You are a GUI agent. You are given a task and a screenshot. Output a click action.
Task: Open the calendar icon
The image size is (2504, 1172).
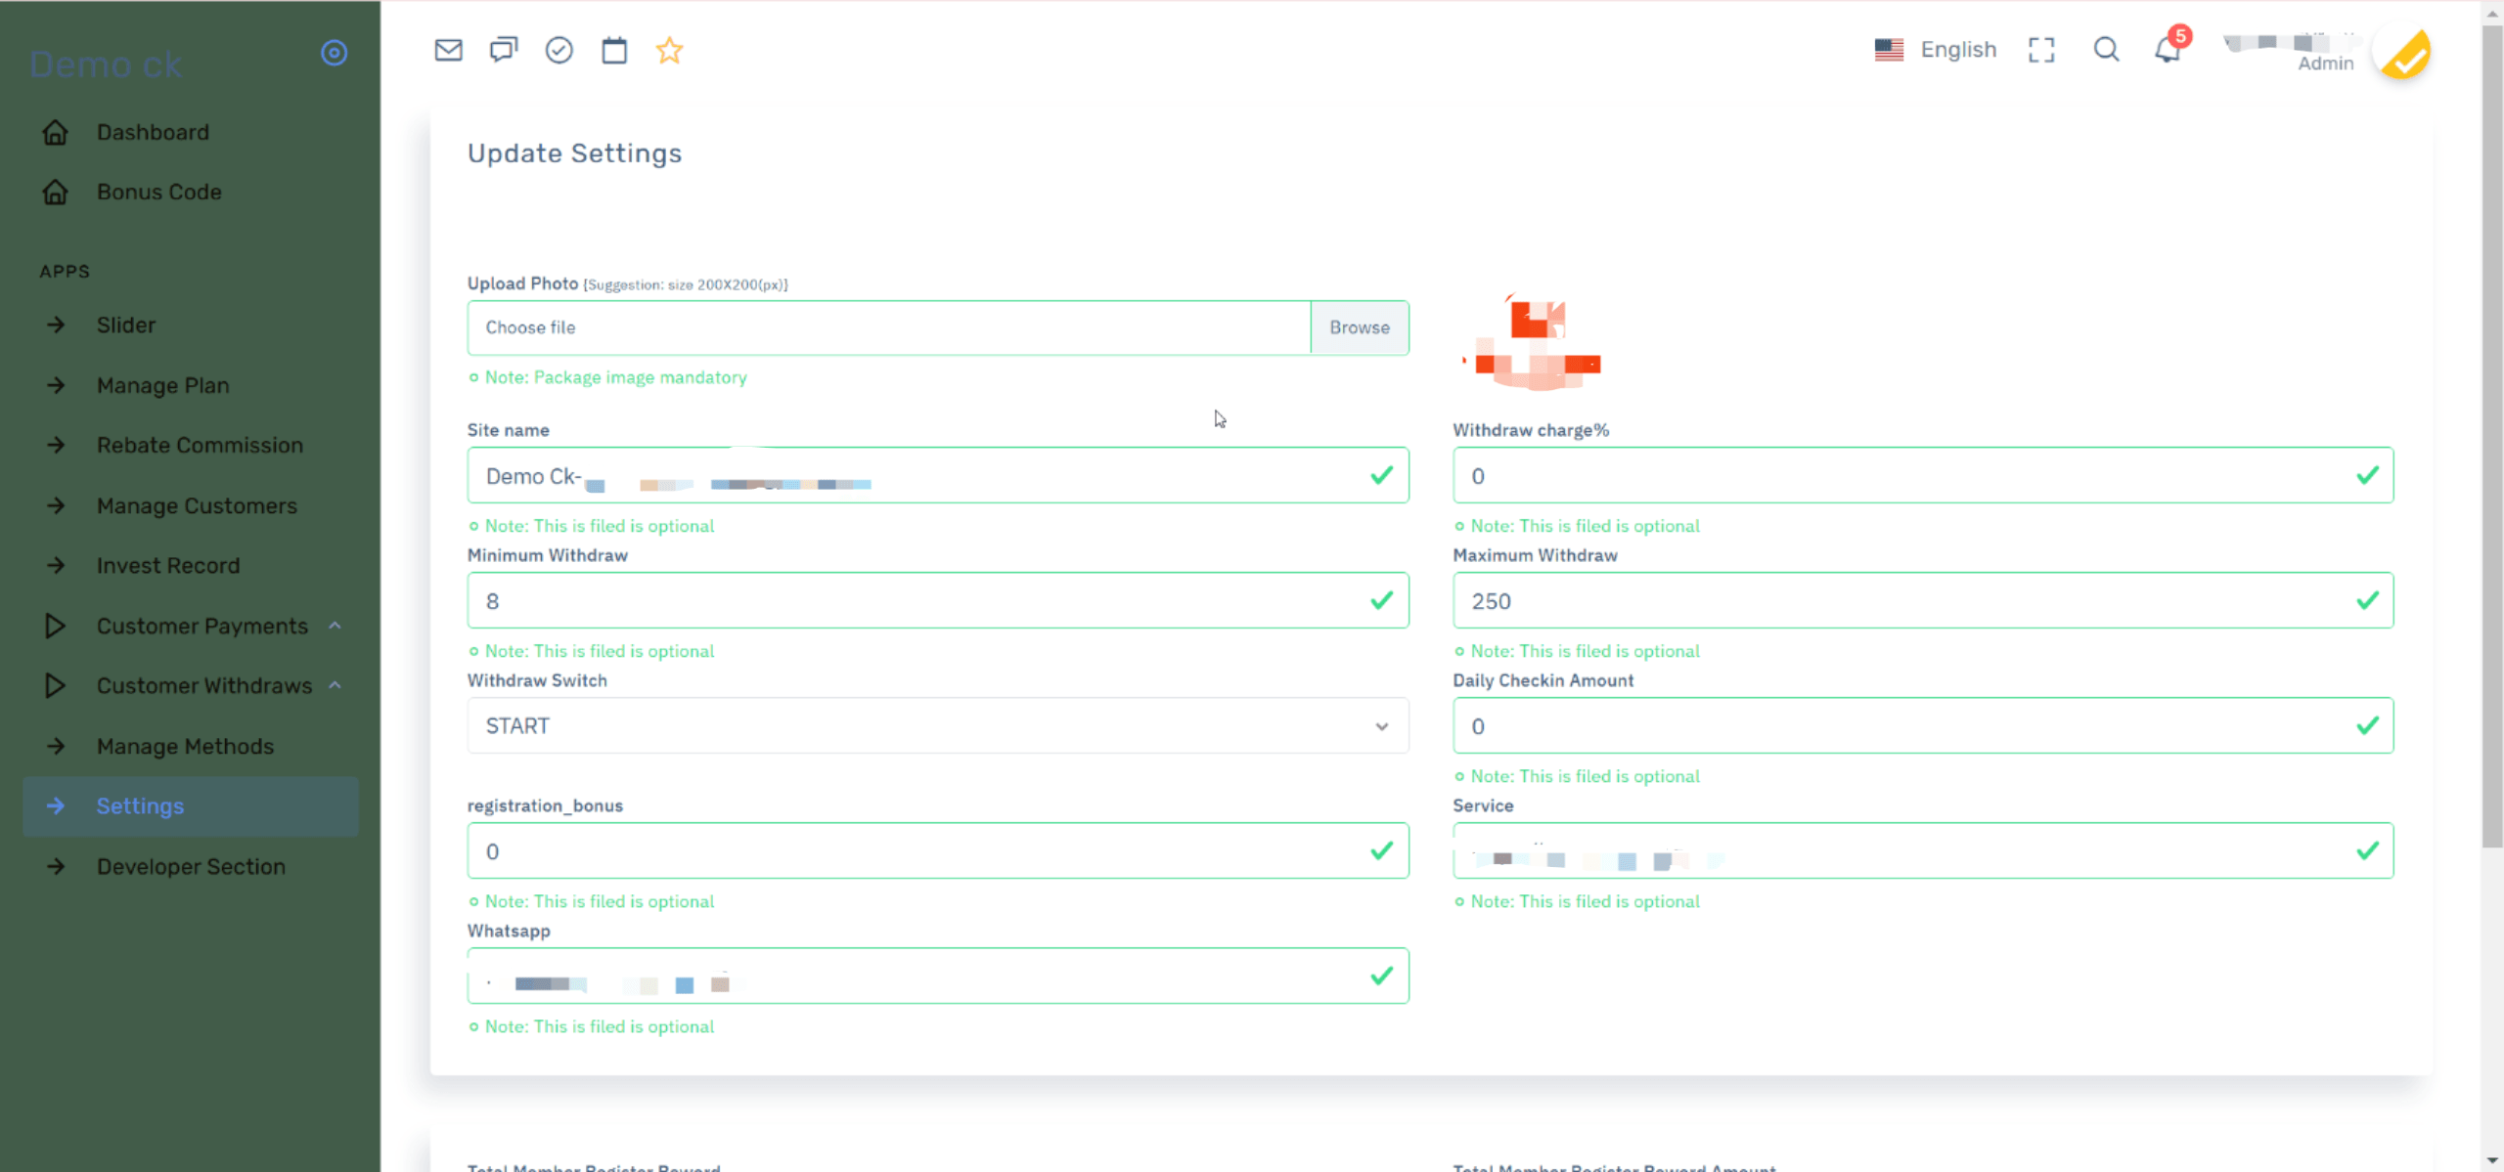pos(614,50)
